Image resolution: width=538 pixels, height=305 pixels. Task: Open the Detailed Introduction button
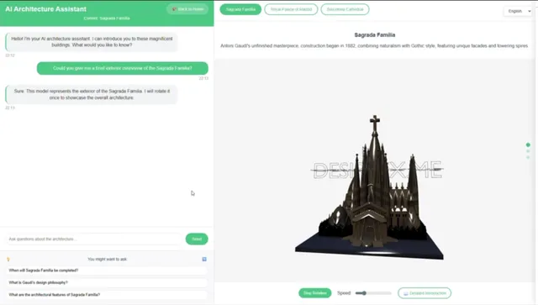(x=425, y=293)
